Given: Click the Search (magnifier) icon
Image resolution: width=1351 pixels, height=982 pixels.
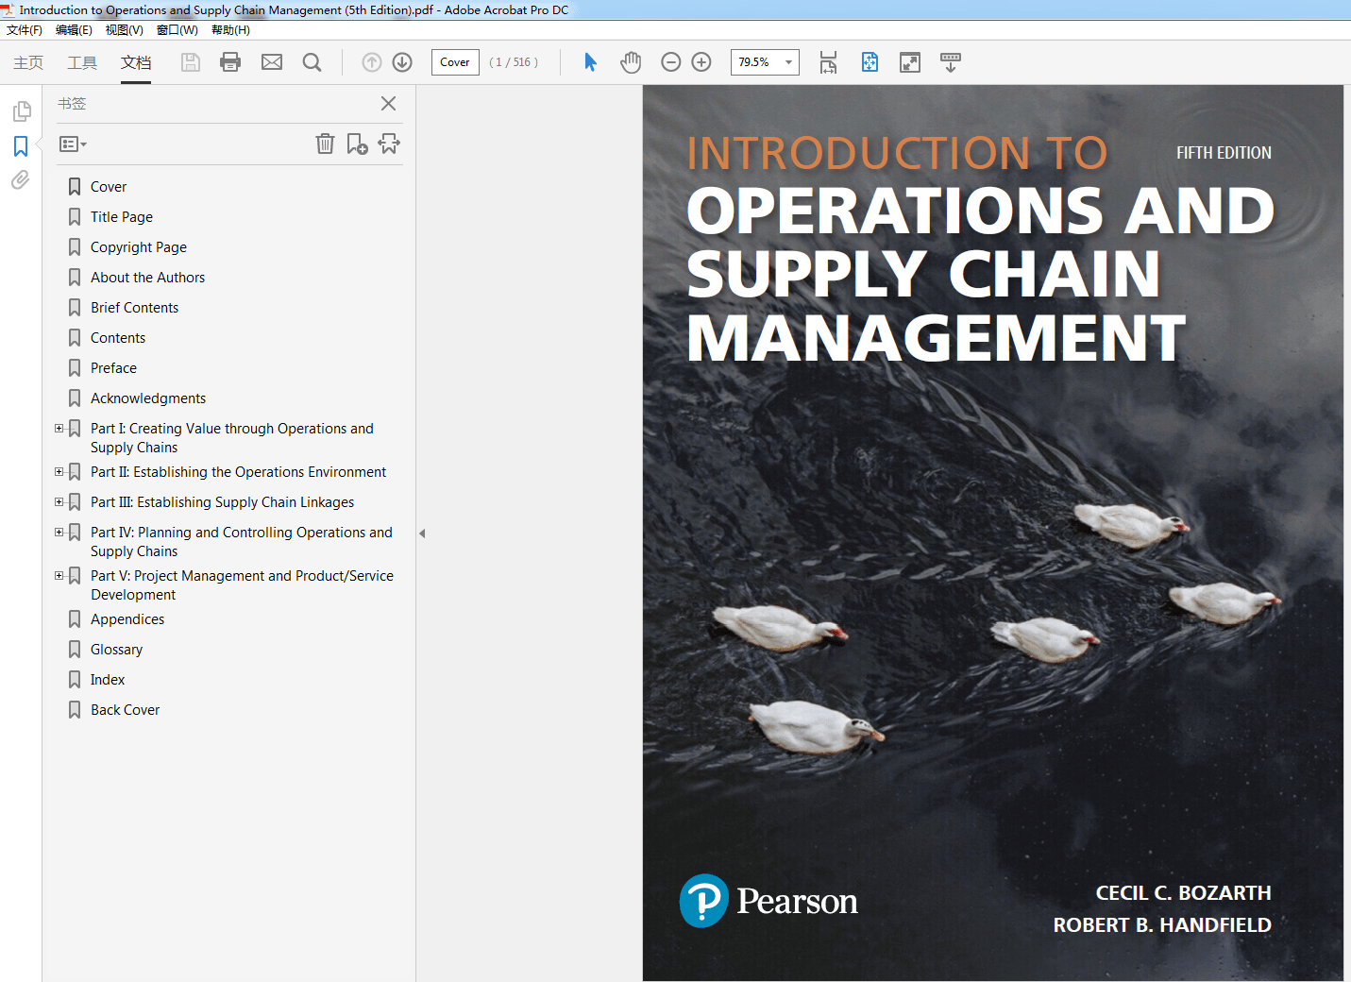Looking at the screenshot, I should pyautogui.click(x=312, y=61).
